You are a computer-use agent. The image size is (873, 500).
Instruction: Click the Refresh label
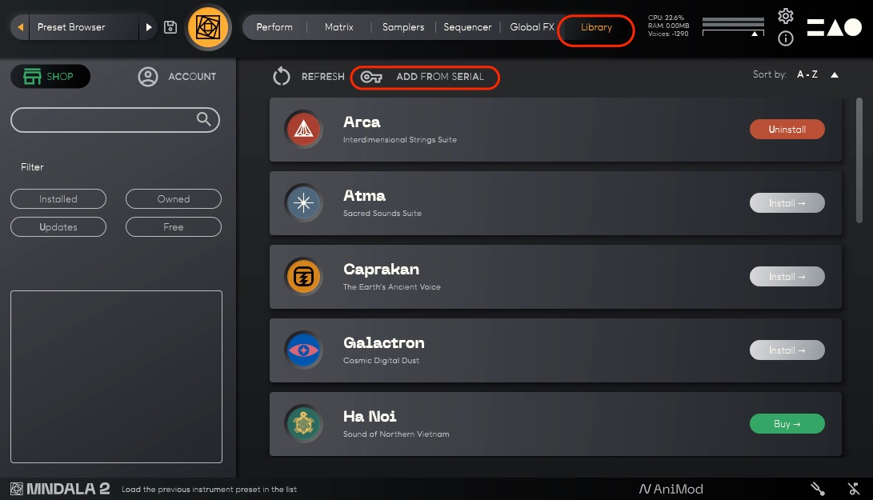coord(323,77)
